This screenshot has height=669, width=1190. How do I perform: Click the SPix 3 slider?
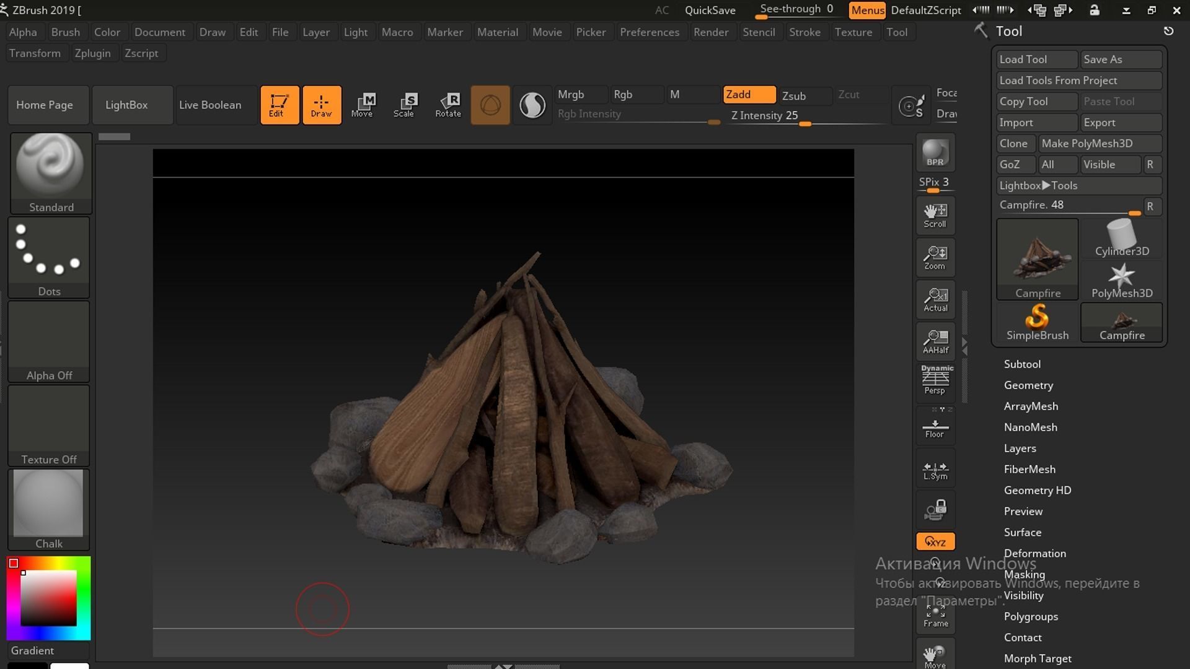point(934,183)
